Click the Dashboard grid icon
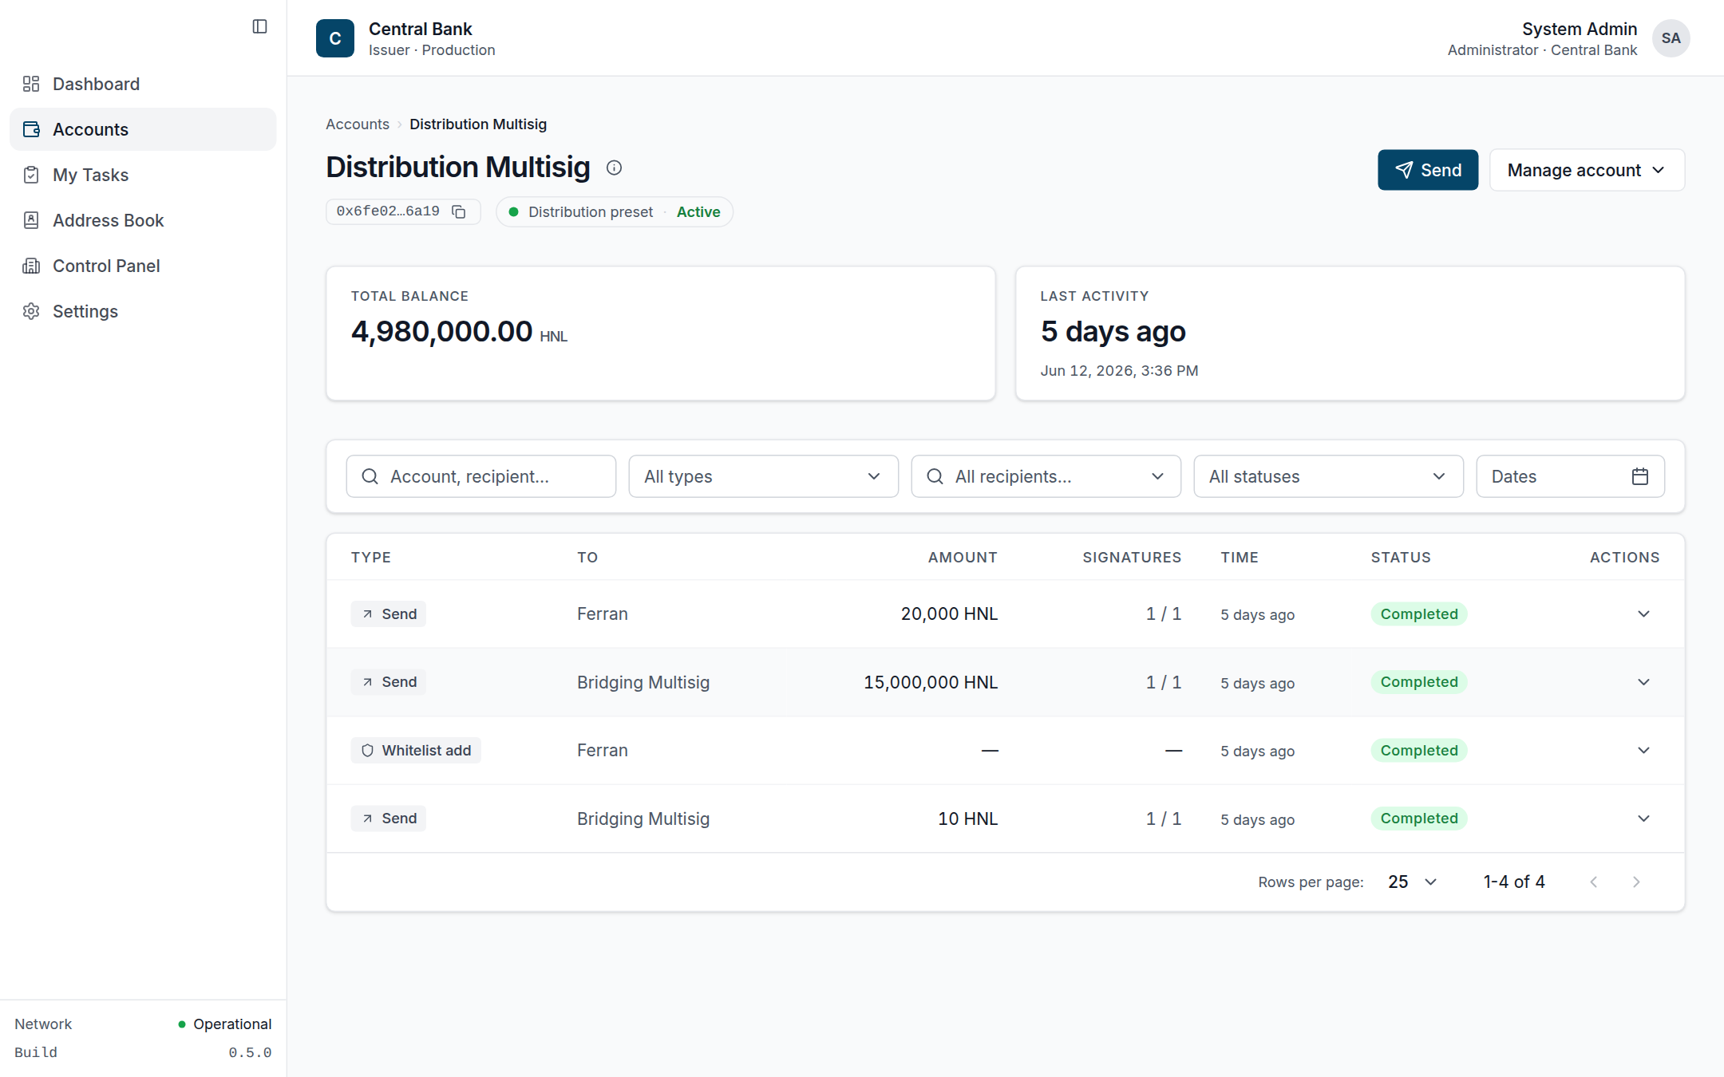This screenshot has width=1724, height=1077. [31, 84]
